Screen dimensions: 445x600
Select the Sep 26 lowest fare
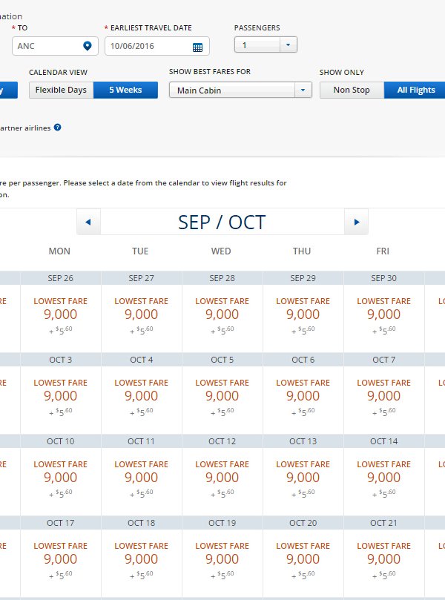click(60, 315)
